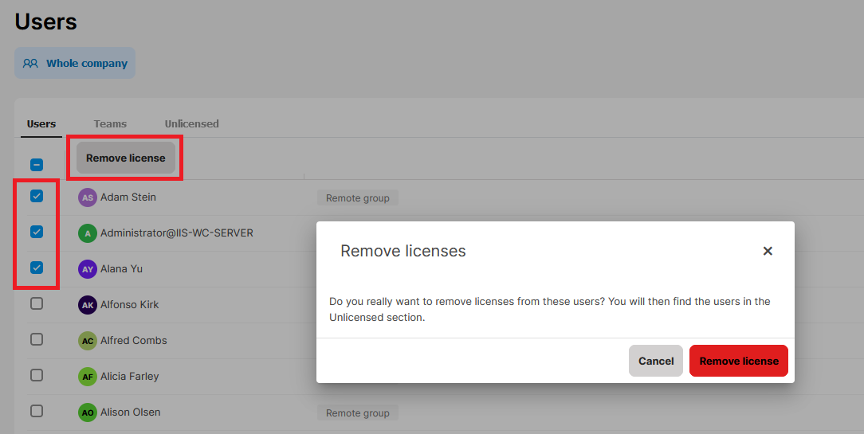
Task: Click Alfonso Kirk's AK avatar icon
Action: click(x=88, y=305)
